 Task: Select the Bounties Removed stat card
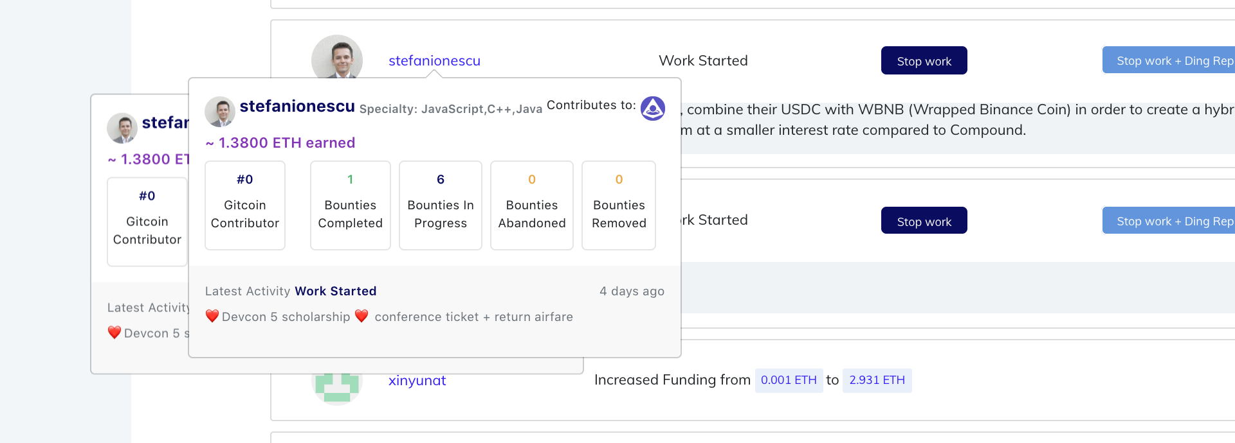pyautogui.click(x=619, y=205)
